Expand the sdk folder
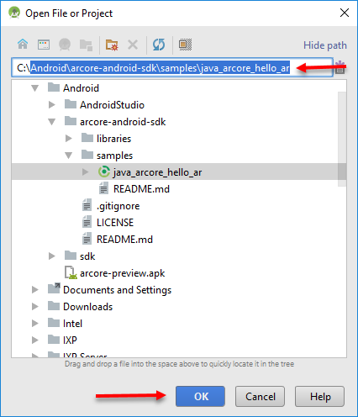The width and height of the screenshot is (358, 417). click(x=52, y=256)
